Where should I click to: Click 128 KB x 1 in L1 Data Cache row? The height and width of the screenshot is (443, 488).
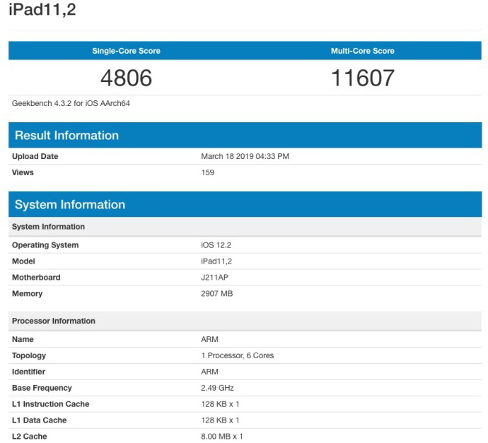click(x=220, y=420)
